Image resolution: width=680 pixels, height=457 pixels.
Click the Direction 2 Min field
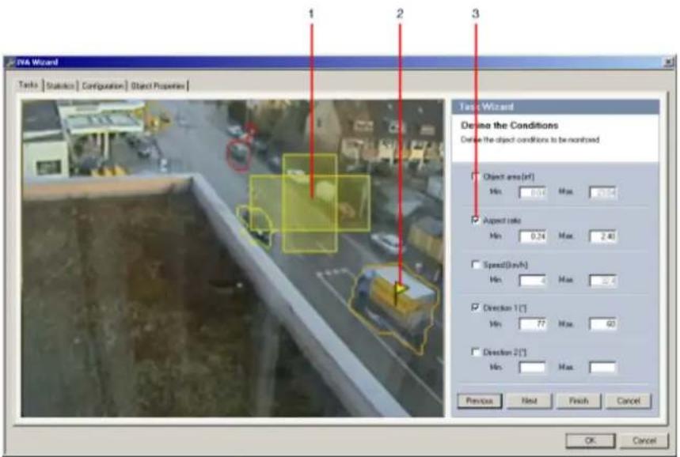click(x=533, y=368)
